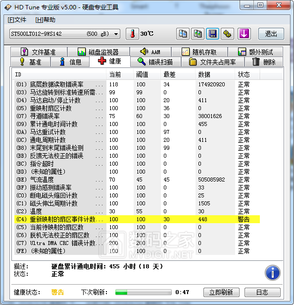The width and height of the screenshot is (294, 305).
Task: Click the HD Tune app icon in title bar
Action: click(8, 7)
